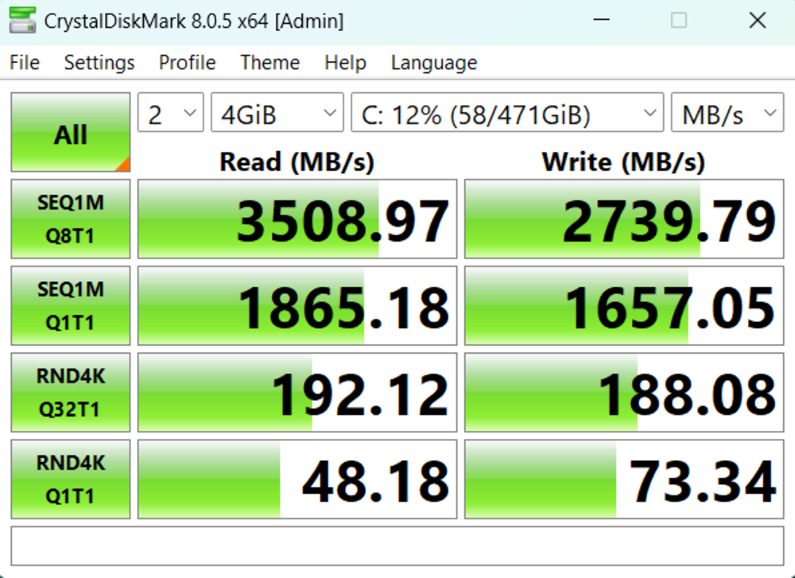Start all benchmarks with the All button

(71, 132)
